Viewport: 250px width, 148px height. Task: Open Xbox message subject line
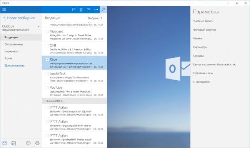click(71, 63)
